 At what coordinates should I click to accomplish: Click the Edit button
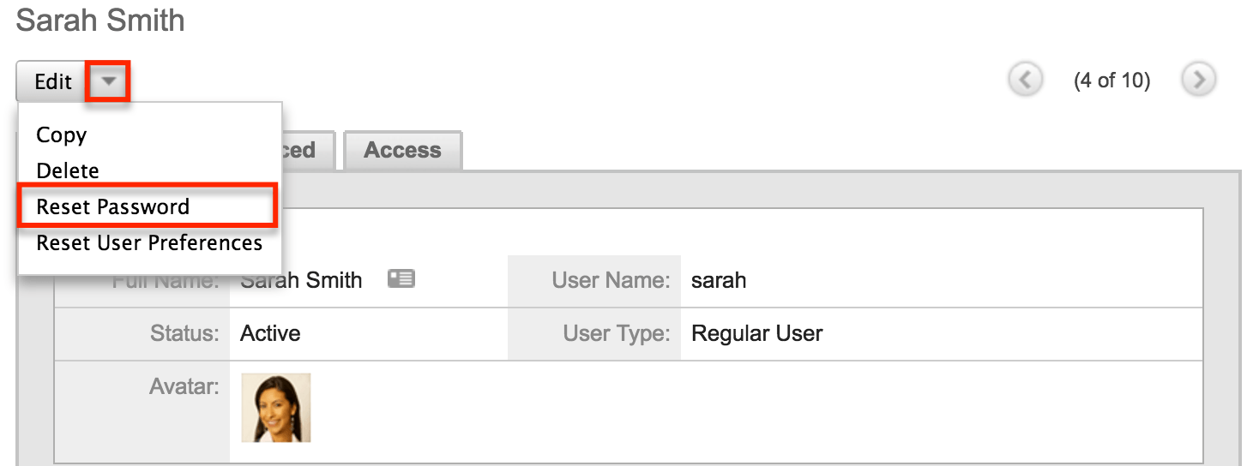(x=51, y=82)
